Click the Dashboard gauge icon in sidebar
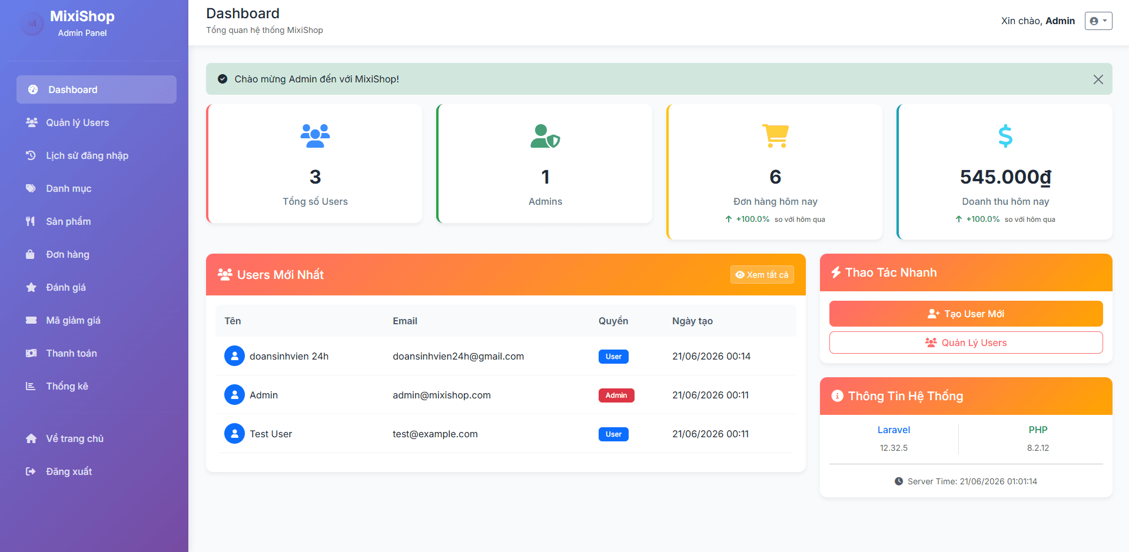This screenshot has height=552, width=1129. pyautogui.click(x=33, y=89)
